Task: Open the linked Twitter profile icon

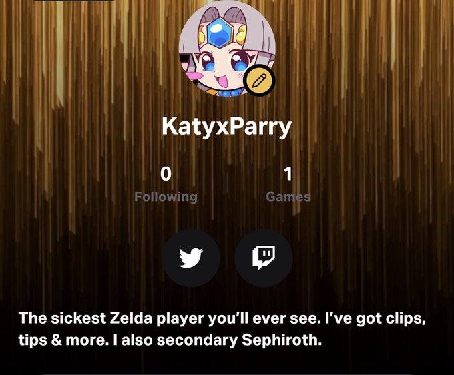Action: [191, 258]
